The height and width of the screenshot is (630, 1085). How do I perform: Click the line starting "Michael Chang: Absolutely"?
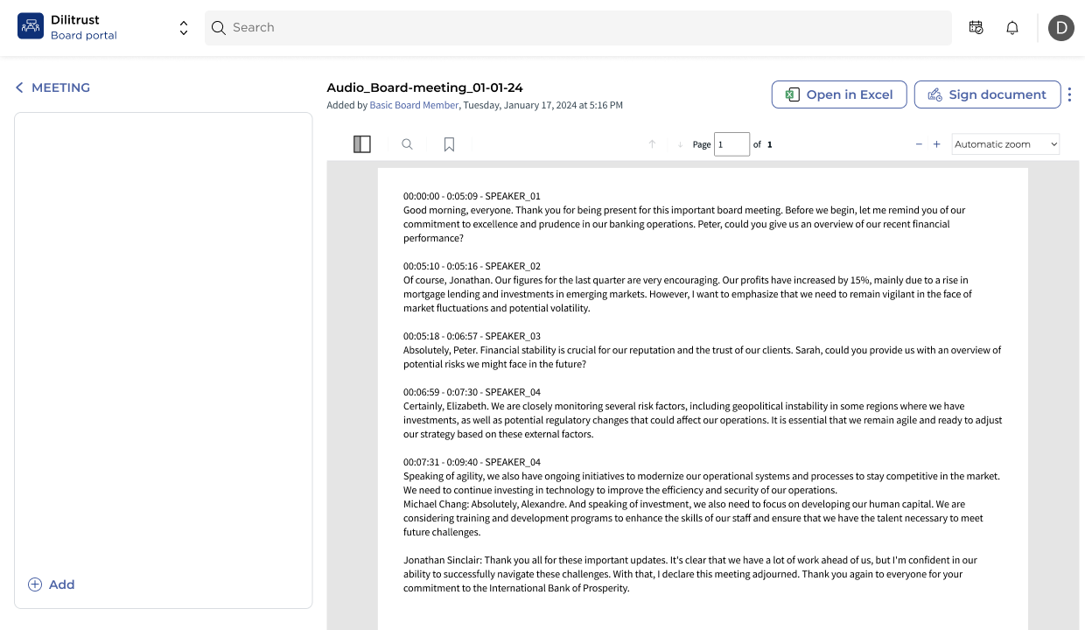684,504
